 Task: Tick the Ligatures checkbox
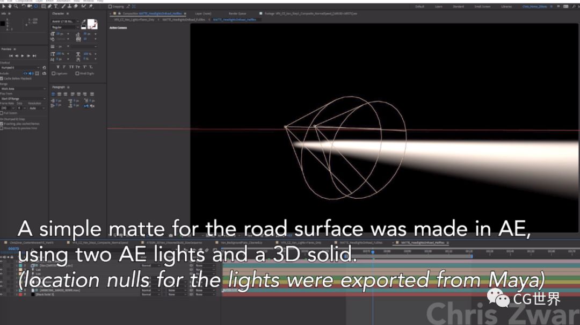point(54,74)
